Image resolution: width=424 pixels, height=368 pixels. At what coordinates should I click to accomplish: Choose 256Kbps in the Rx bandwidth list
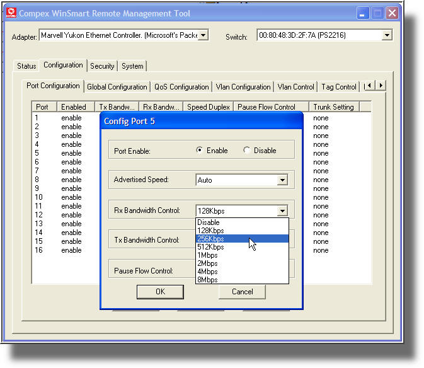(x=242, y=238)
